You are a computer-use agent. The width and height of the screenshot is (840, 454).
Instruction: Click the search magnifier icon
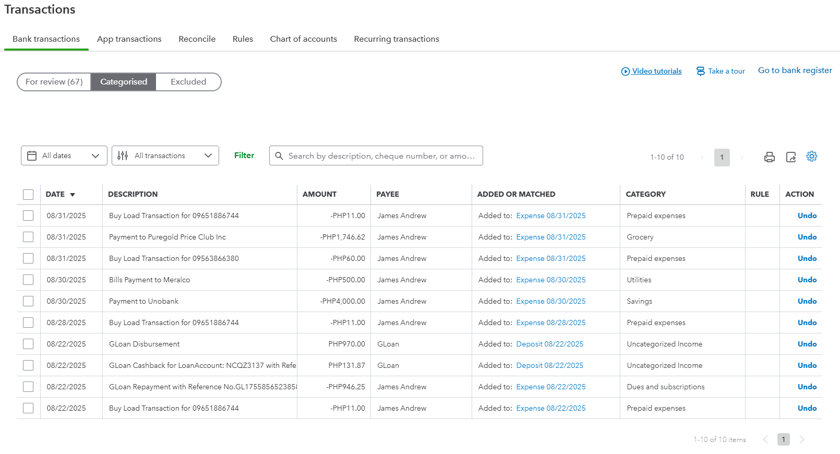(x=279, y=156)
